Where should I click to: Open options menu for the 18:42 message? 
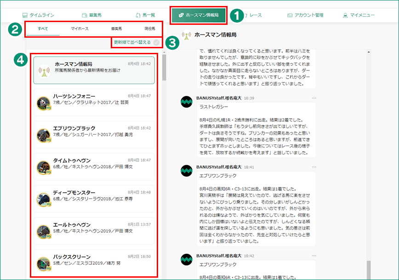pyautogui.click(x=314, y=256)
